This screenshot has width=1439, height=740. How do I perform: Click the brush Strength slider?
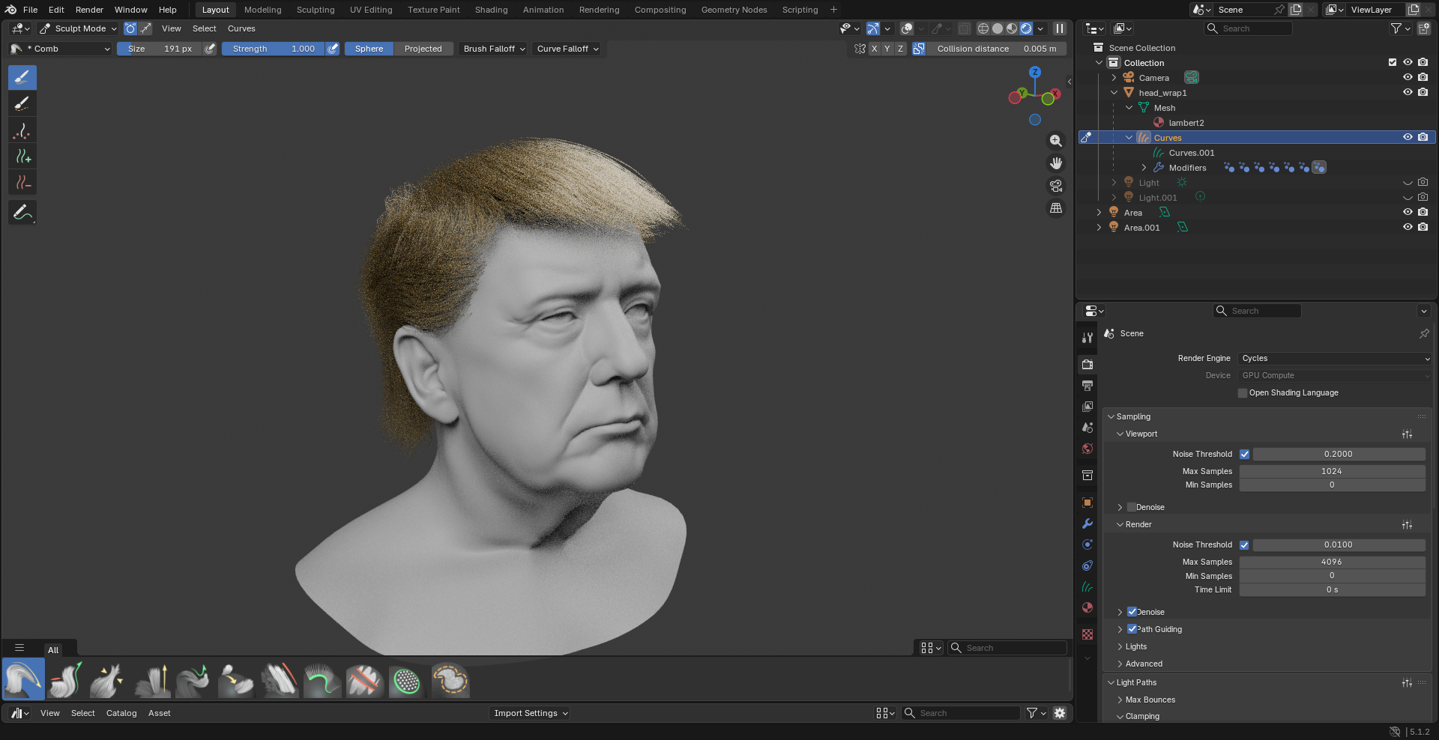click(274, 49)
